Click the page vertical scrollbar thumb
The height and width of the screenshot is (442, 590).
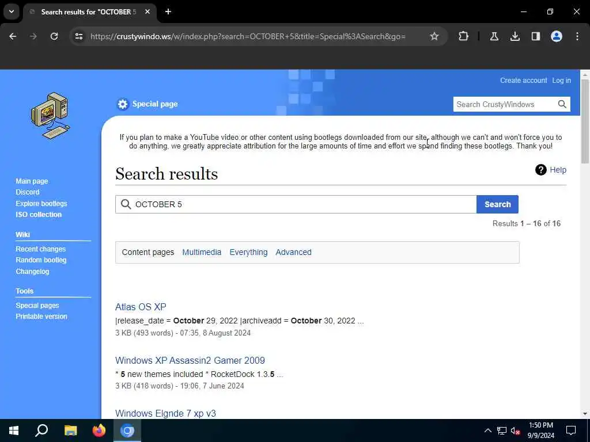click(585, 121)
